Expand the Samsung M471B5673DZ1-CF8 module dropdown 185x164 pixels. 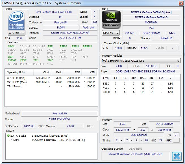pos(141,61)
